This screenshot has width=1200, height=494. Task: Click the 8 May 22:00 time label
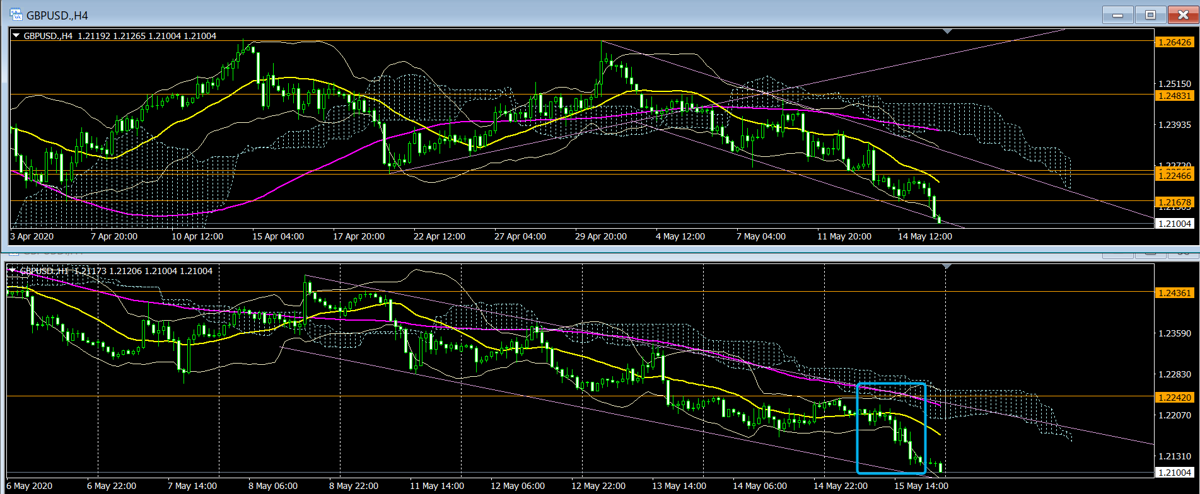click(354, 486)
